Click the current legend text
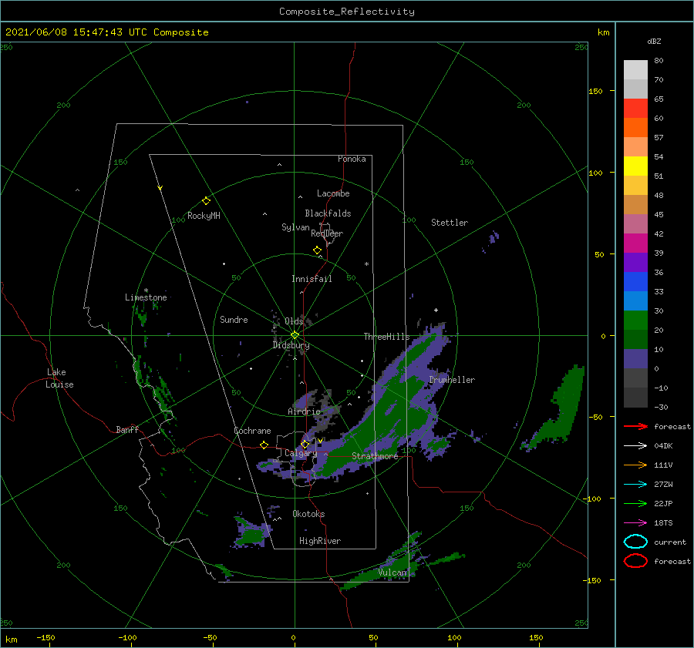694x648 pixels. pyautogui.click(x=670, y=542)
